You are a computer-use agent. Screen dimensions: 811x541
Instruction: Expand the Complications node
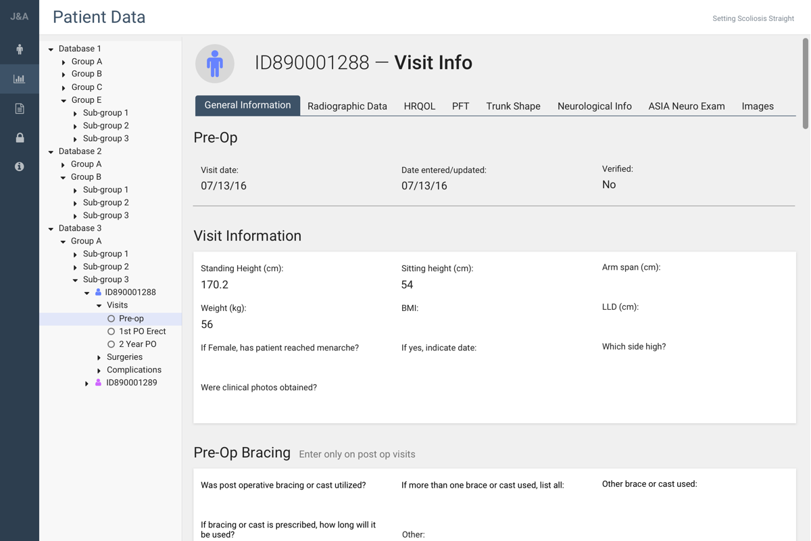[99, 371]
